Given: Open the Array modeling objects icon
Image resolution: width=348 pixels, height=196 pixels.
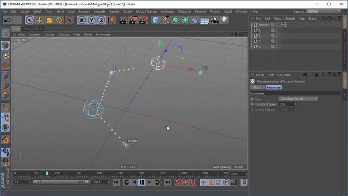Looking at the screenshot, I should tap(185, 20).
